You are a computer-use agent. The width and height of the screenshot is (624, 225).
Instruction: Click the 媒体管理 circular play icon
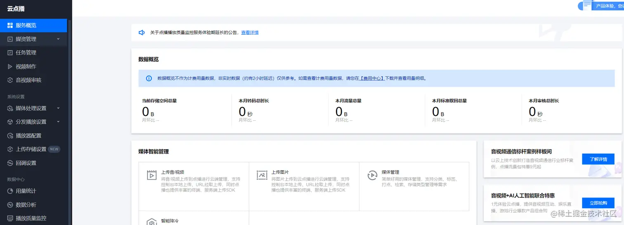pyautogui.click(x=372, y=175)
